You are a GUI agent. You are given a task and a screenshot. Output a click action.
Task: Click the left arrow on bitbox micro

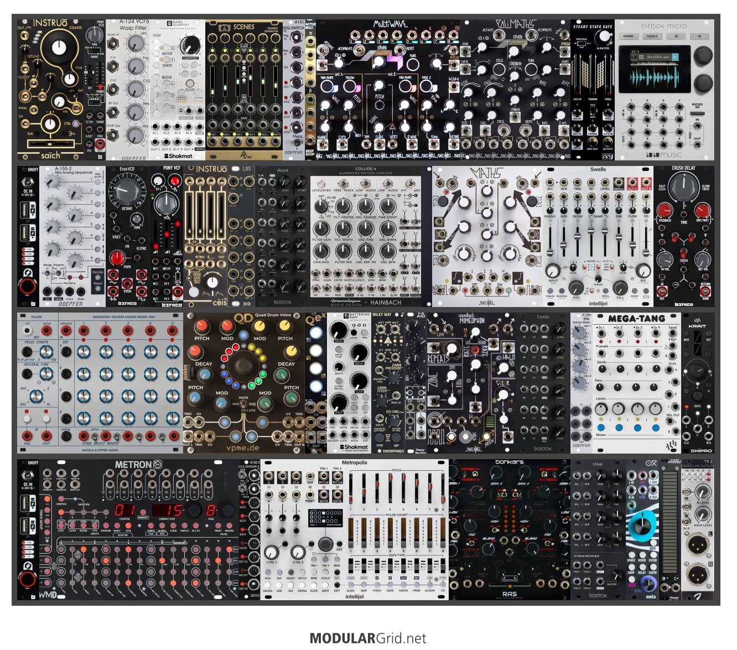tap(676, 37)
